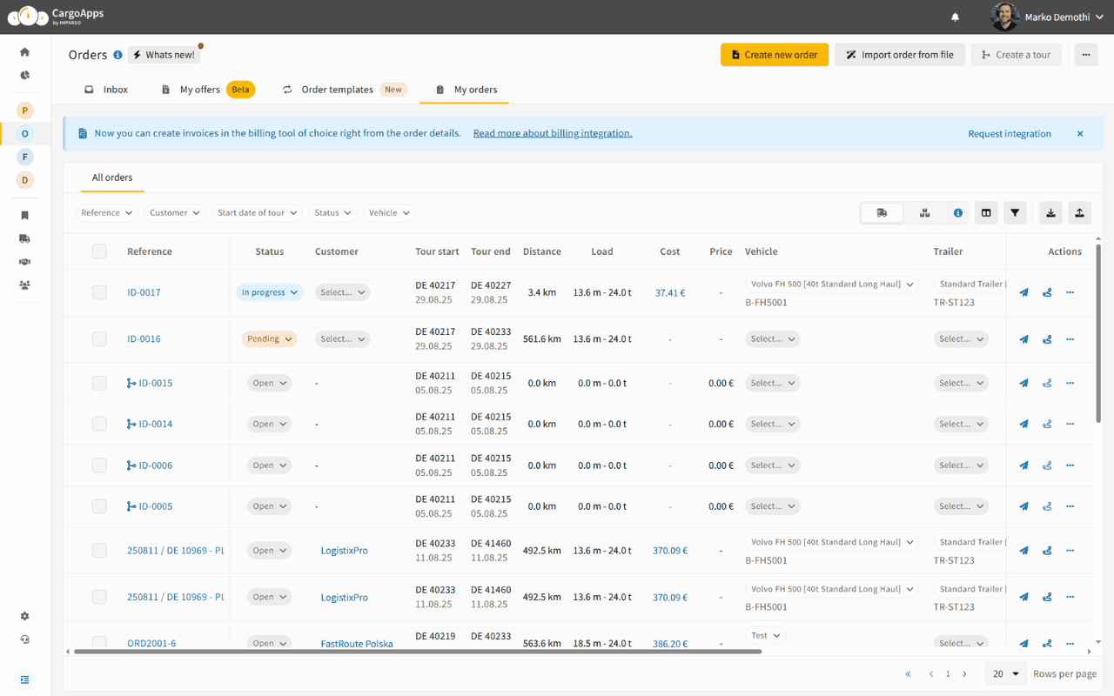Open Read more about billing integration link

(x=553, y=134)
